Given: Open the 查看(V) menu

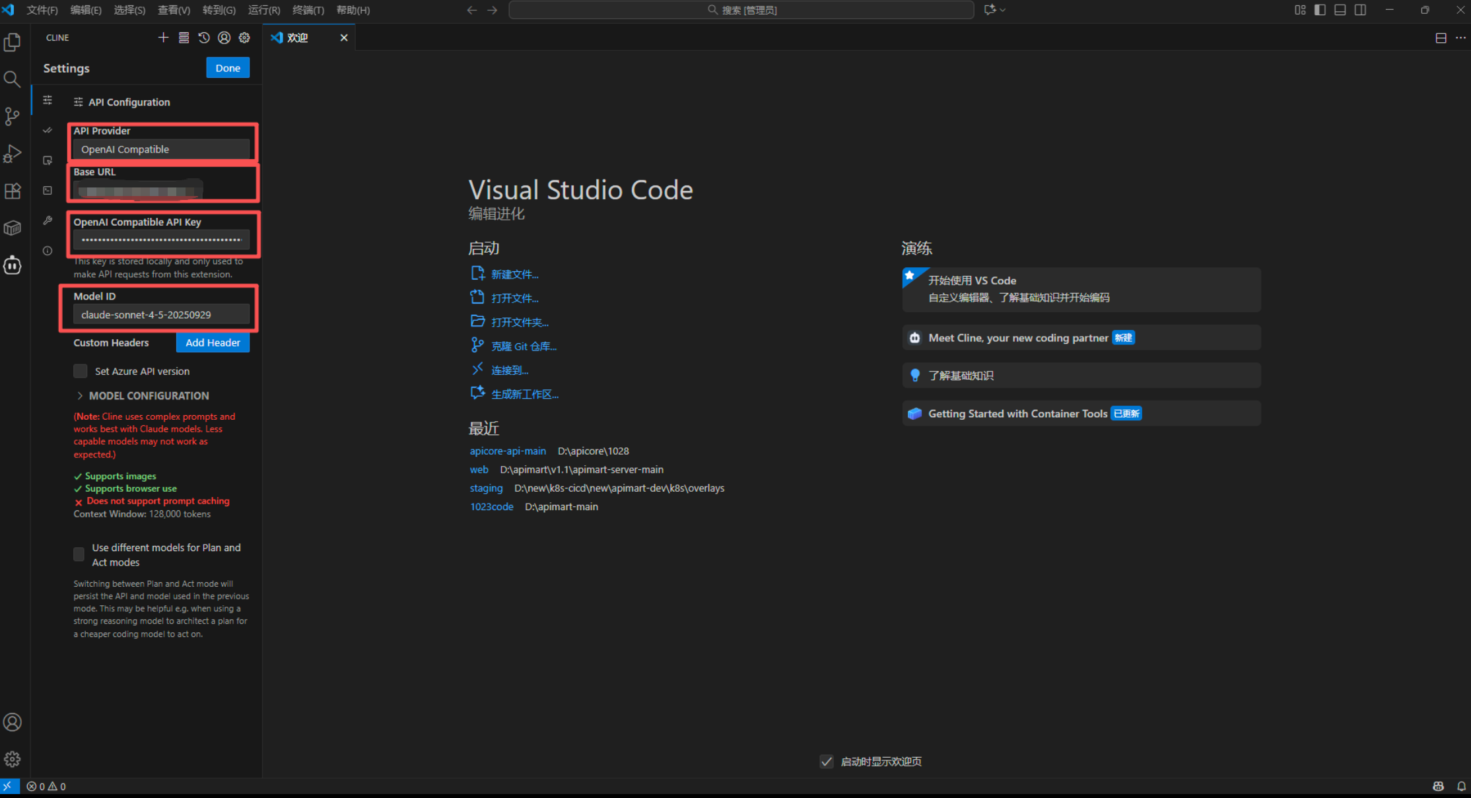Looking at the screenshot, I should click(x=174, y=10).
